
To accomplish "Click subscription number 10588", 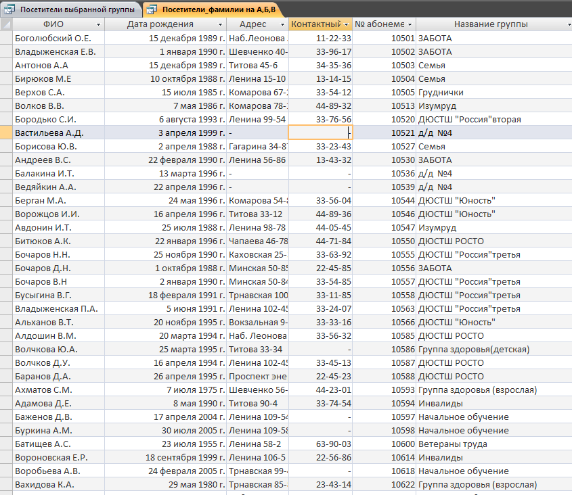I will tap(384, 376).
